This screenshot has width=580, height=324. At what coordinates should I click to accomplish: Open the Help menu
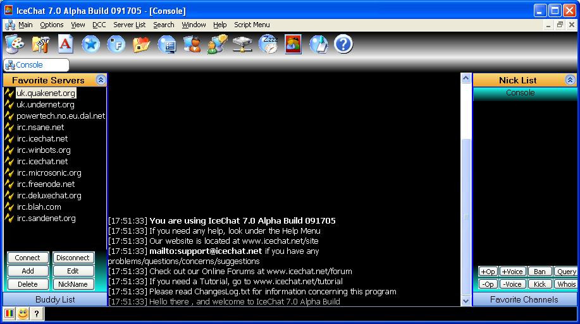(x=219, y=25)
